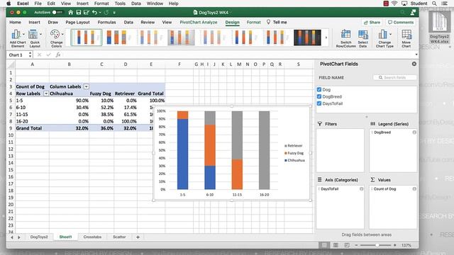Open Row Labels filter dropdown

click(x=46, y=93)
